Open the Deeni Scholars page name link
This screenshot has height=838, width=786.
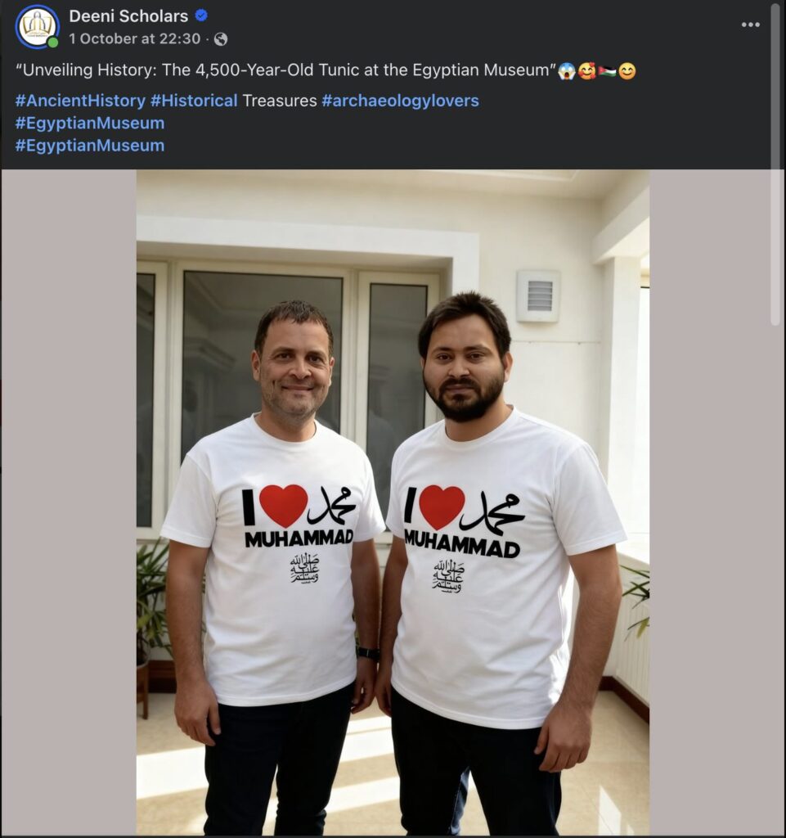[128, 16]
